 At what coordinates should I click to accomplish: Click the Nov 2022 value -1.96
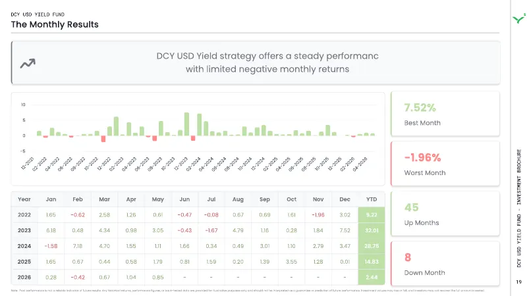[318, 215]
